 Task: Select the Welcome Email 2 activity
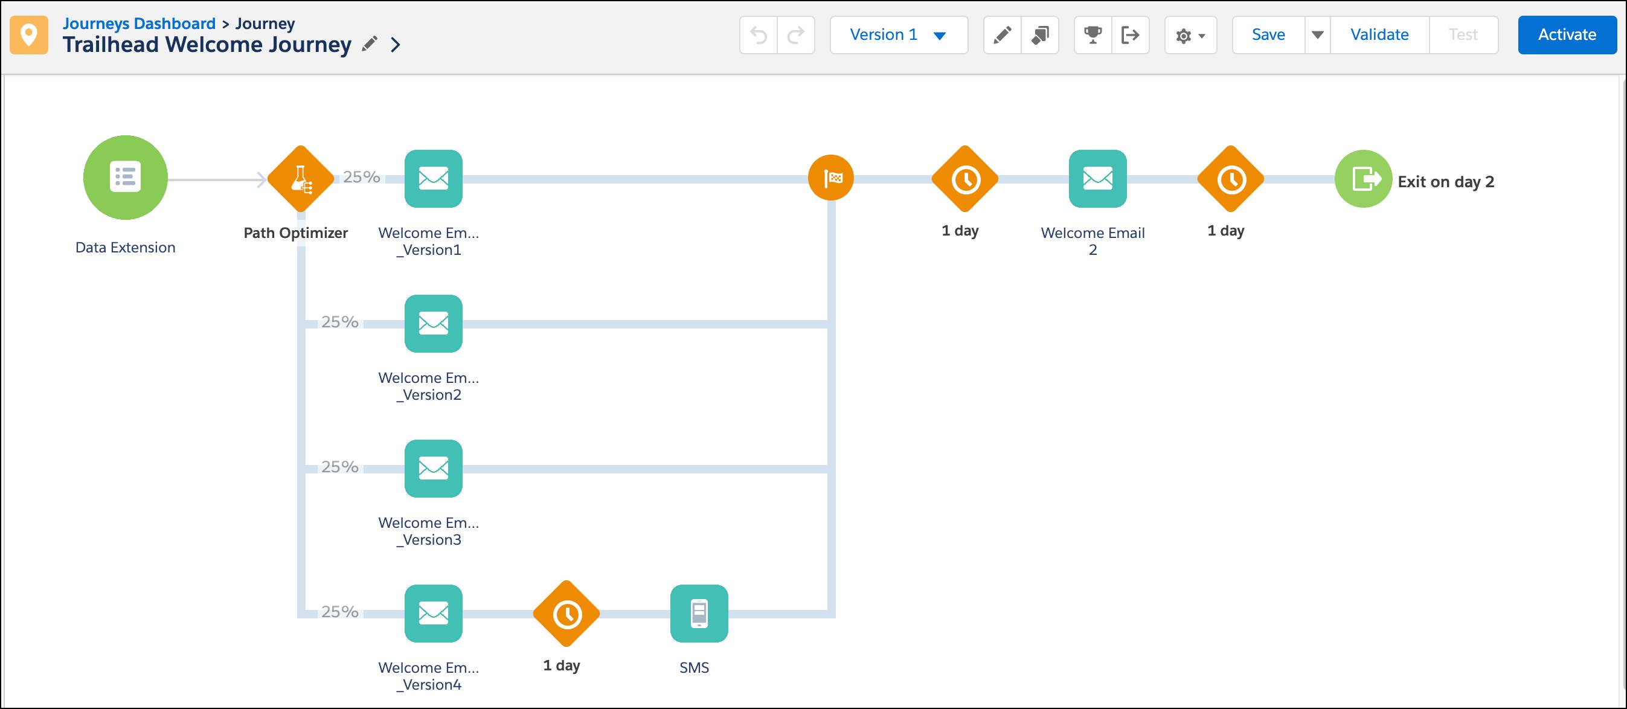pos(1098,179)
